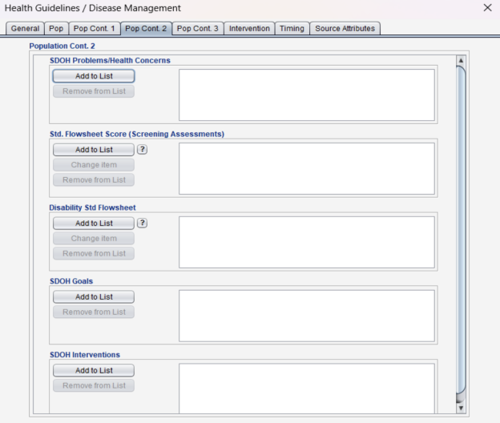Go to the Pop Cont. 3 tab
The image size is (500, 423).
click(x=197, y=29)
